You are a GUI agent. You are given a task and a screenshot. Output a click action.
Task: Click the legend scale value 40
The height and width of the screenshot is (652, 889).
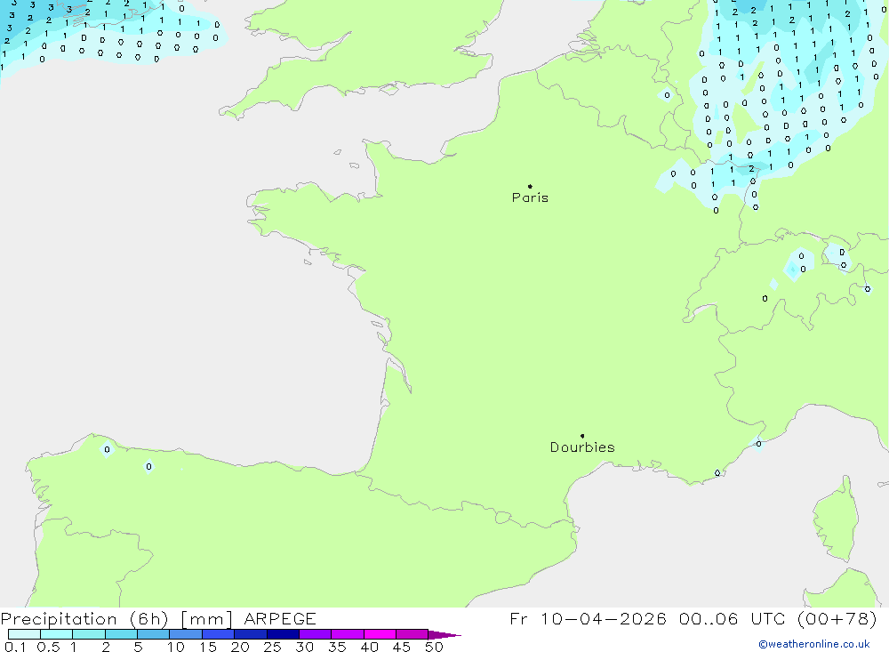point(370,647)
